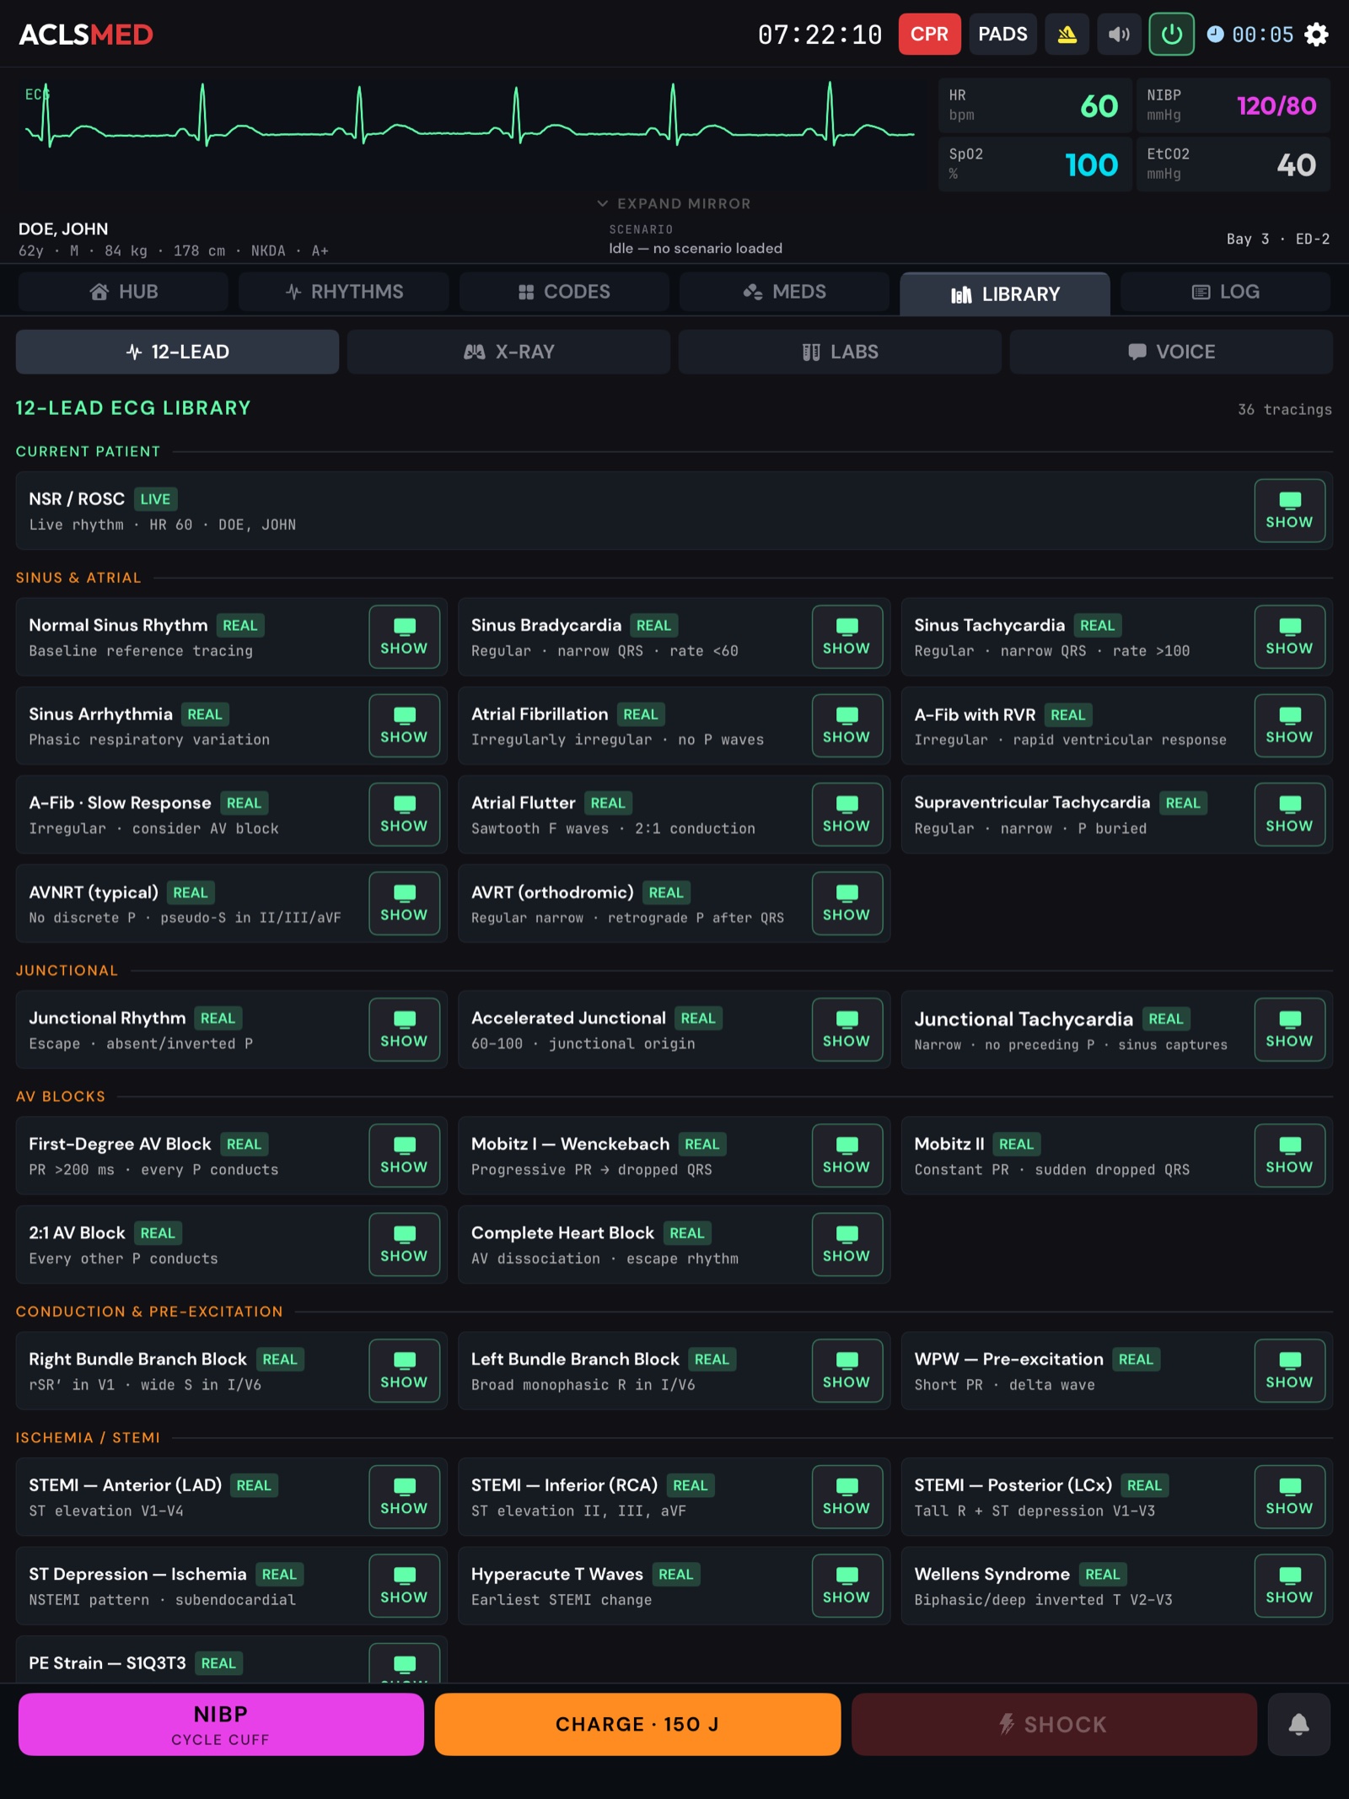Show WPW Pre-excitation tracing
Image resolution: width=1349 pixels, height=1799 pixels.
[1289, 1371]
